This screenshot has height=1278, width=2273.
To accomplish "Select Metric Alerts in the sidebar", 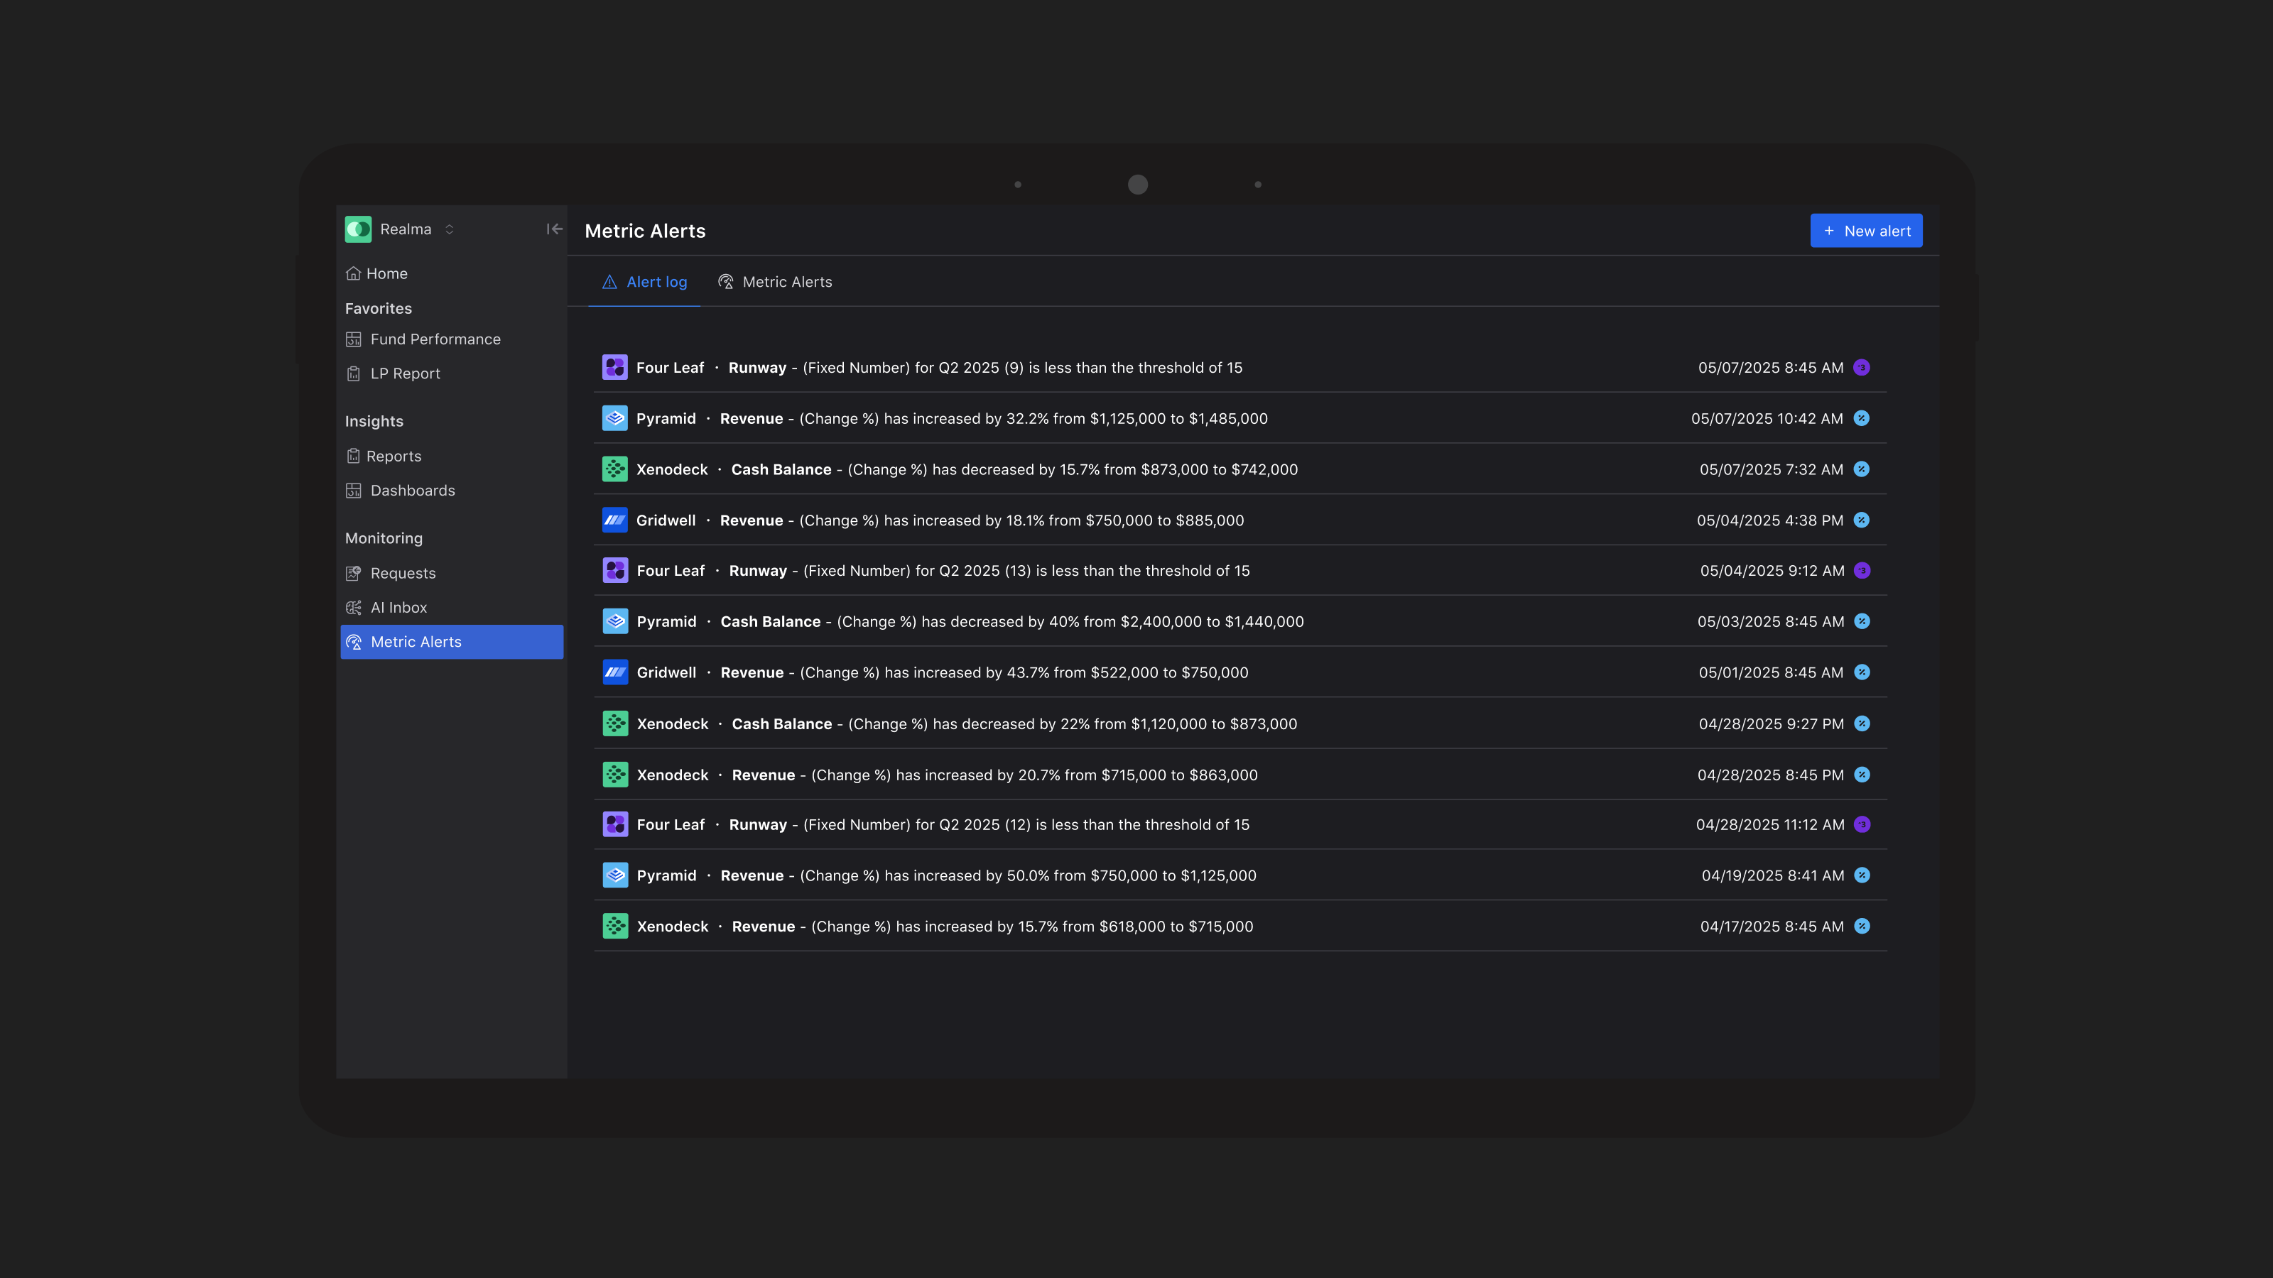I will [x=416, y=642].
